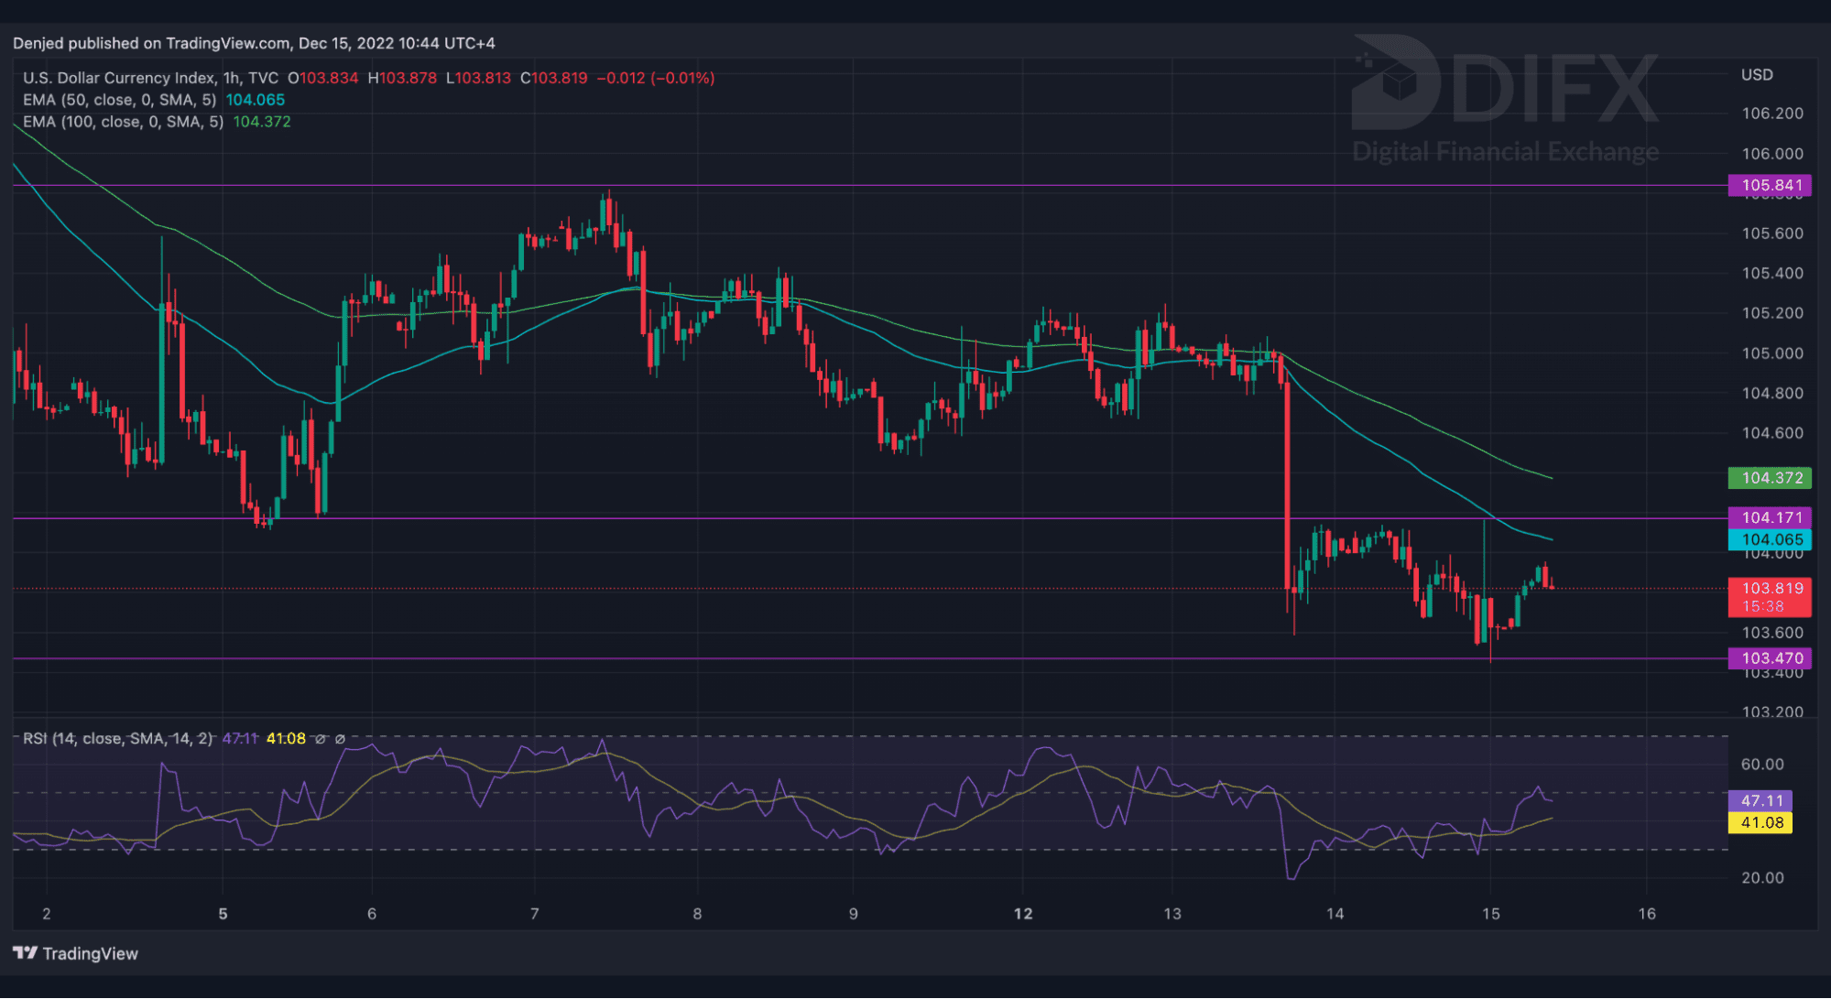
Task: Click the USD currency label on price axis
Action: click(1756, 75)
